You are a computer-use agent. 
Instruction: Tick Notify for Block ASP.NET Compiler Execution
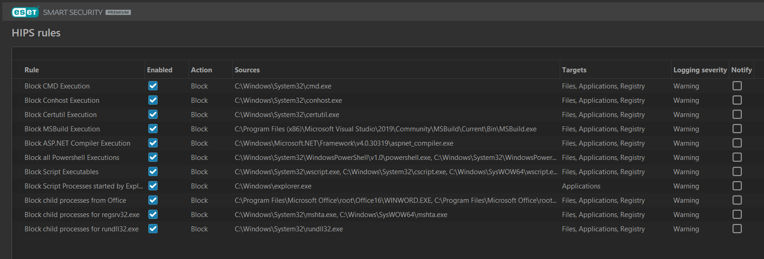(737, 143)
